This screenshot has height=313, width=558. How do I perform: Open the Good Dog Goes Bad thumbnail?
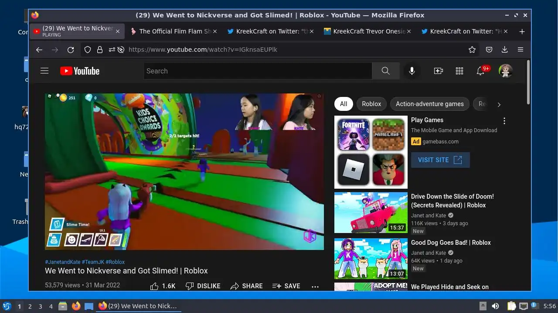coord(371,259)
